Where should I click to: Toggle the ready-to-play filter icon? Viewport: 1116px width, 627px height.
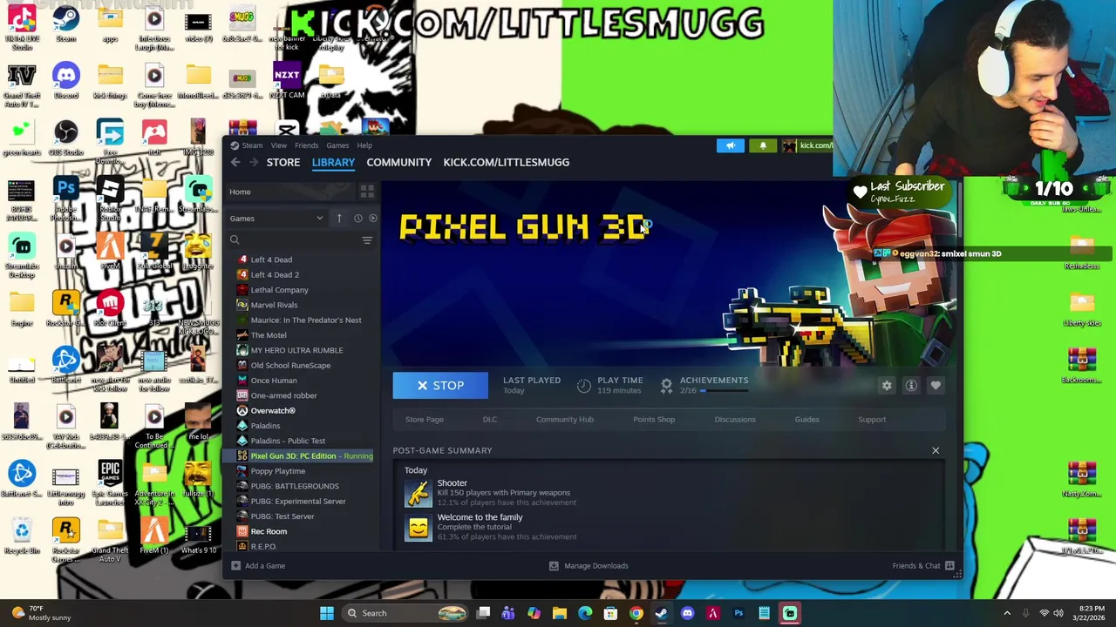click(x=373, y=219)
